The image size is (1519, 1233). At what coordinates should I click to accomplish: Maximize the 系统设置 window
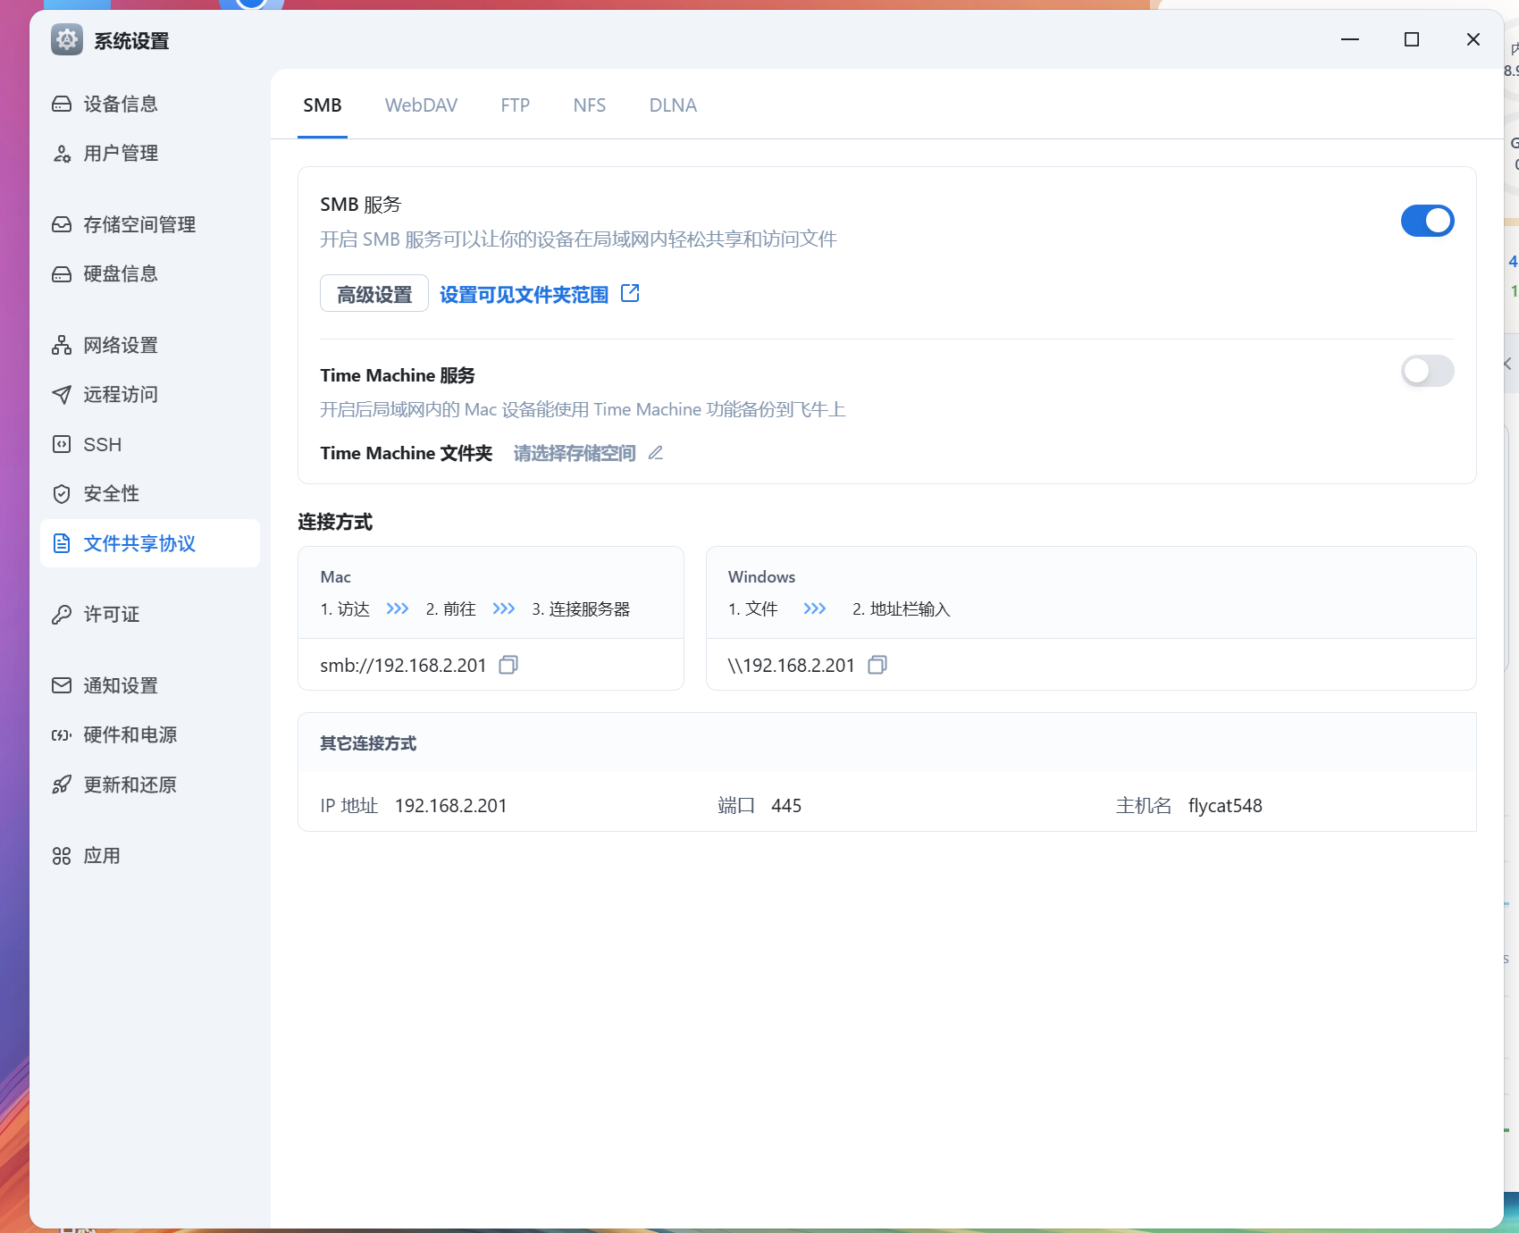tap(1412, 39)
